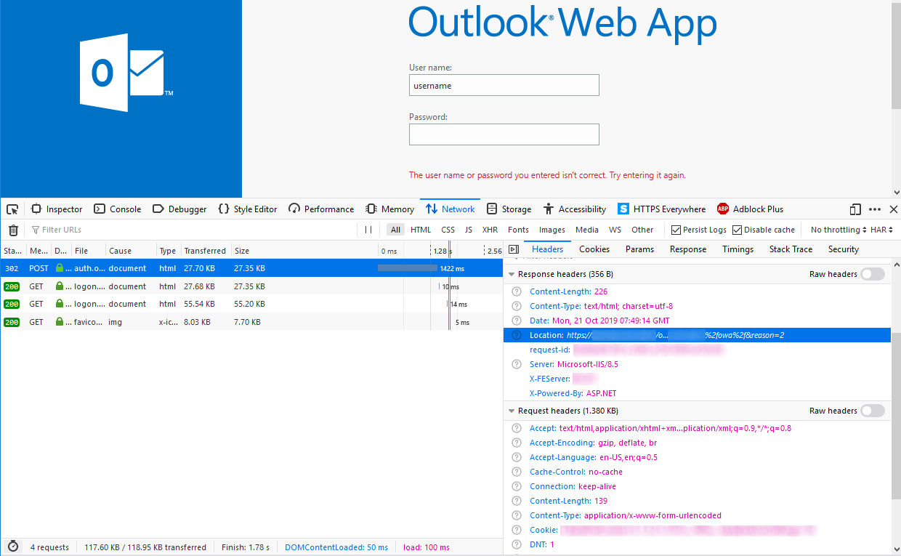Filter requests by WS
Screen dimensions: 901x556
615,230
